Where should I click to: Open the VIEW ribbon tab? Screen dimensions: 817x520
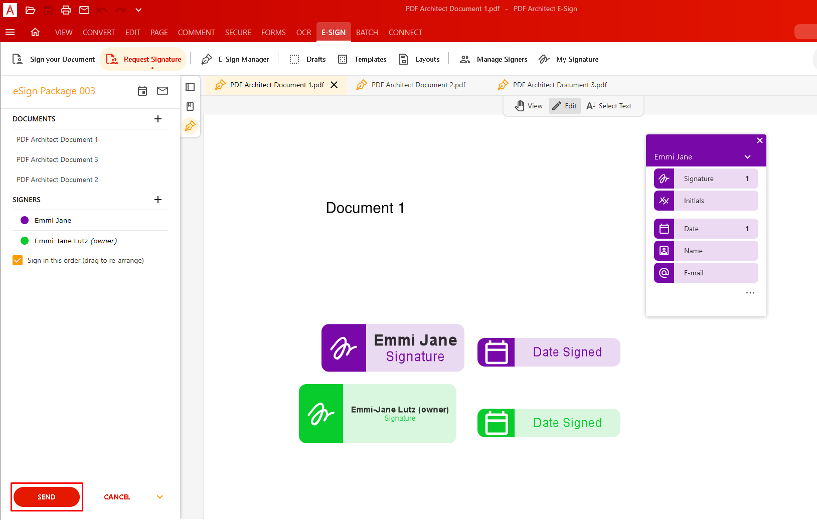point(64,32)
